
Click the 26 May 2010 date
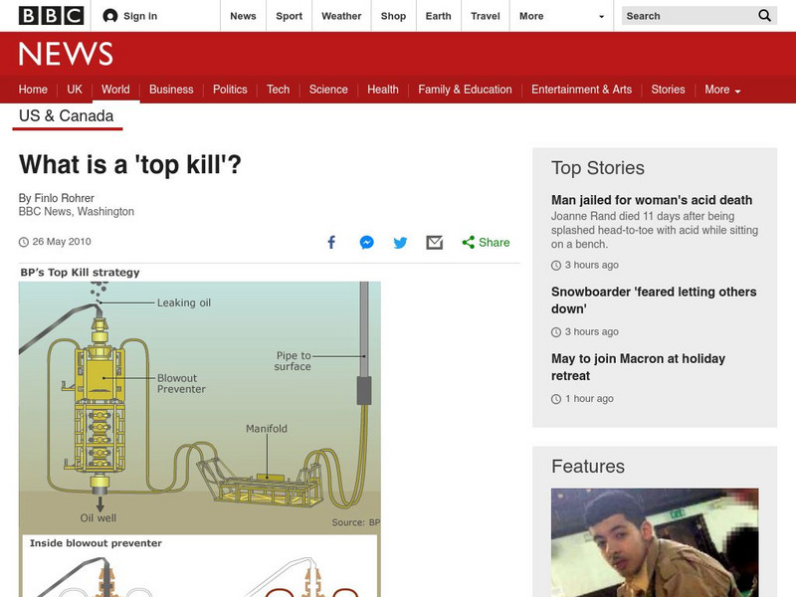62,242
